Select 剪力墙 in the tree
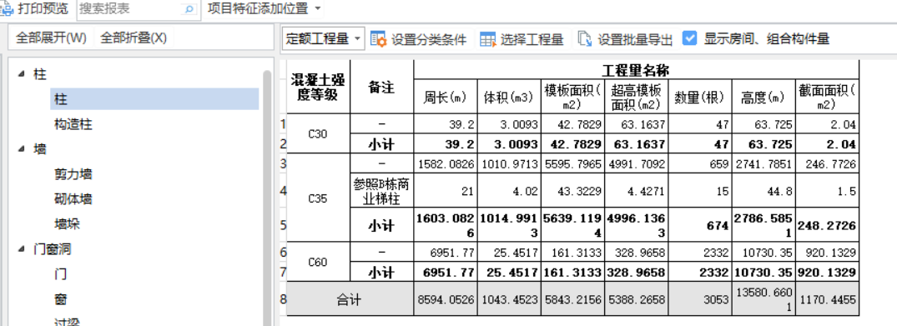The width and height of the screenshot is (897, 326). [x=73, y=174]
